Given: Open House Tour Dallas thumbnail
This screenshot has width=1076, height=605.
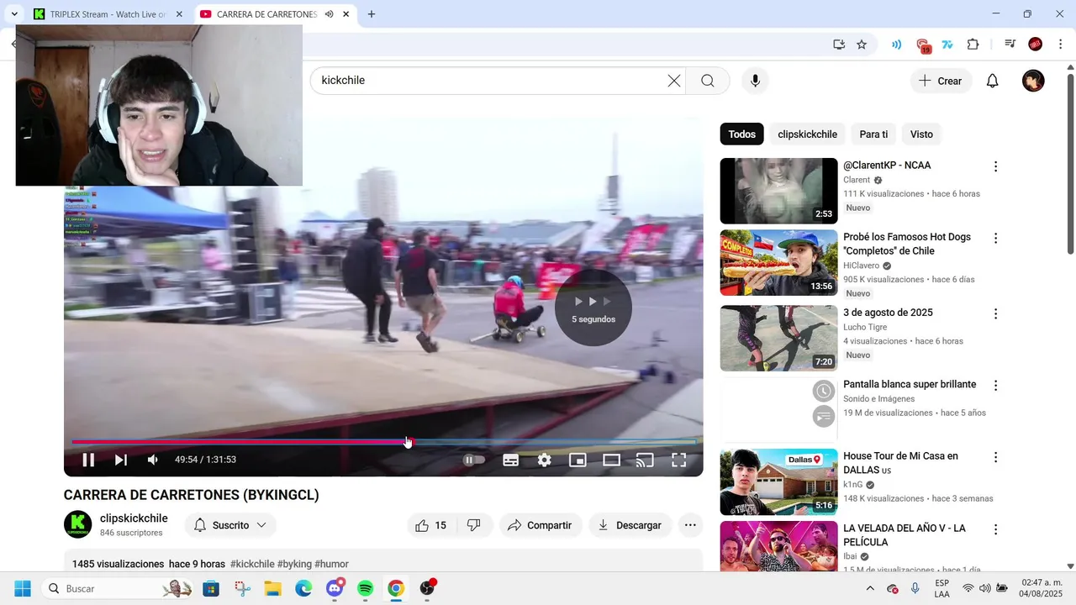Looking at the screenshot, I should 779,481.
